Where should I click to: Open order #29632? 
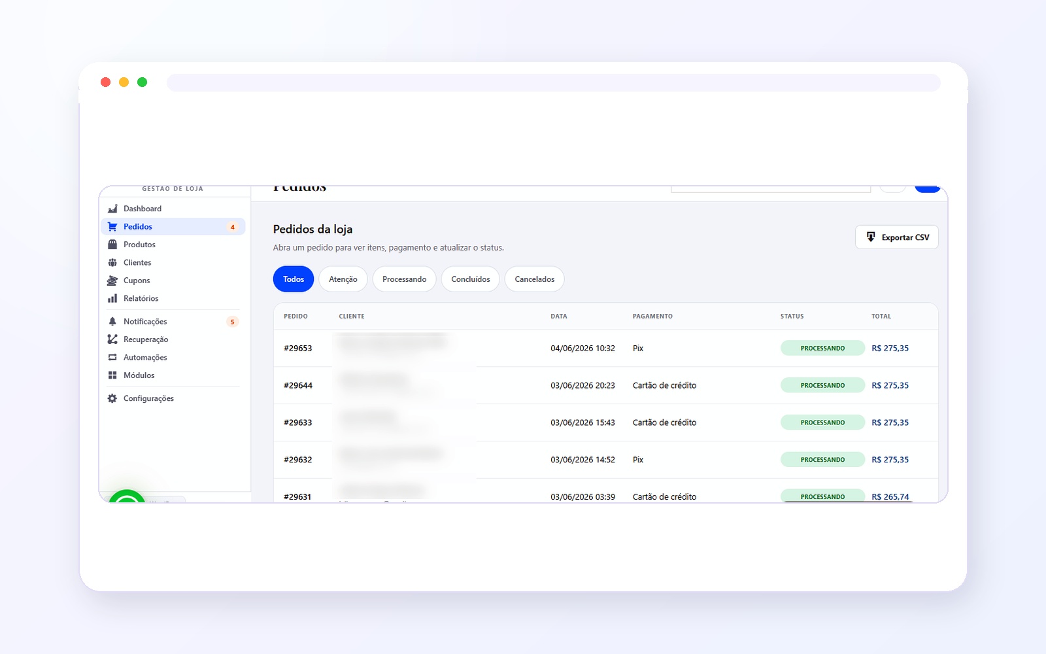(x=298, y=460)
